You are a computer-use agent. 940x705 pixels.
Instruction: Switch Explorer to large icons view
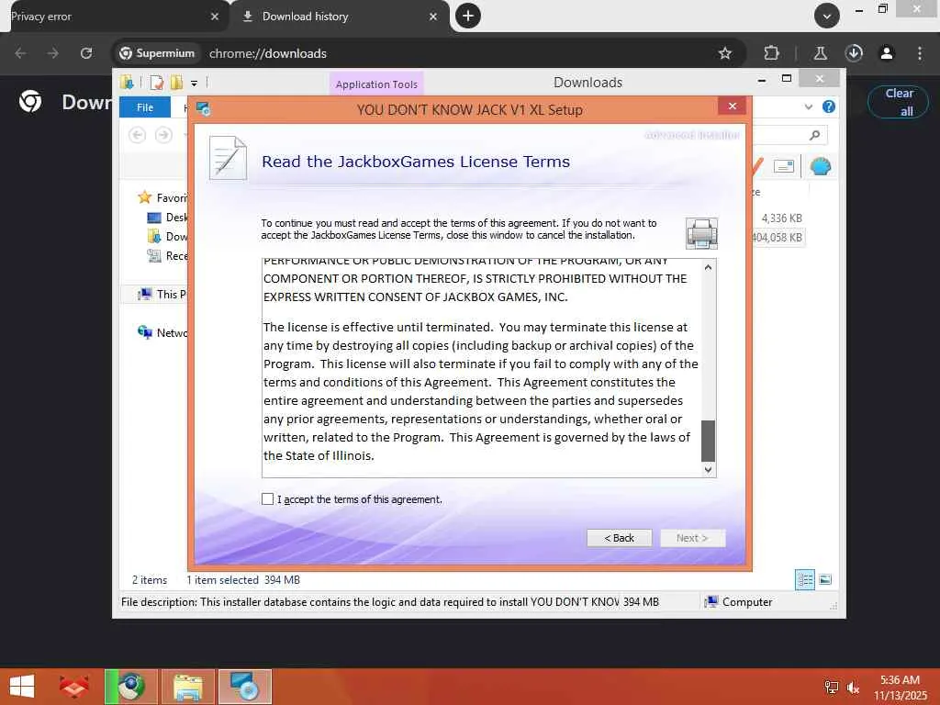point(825,580)
